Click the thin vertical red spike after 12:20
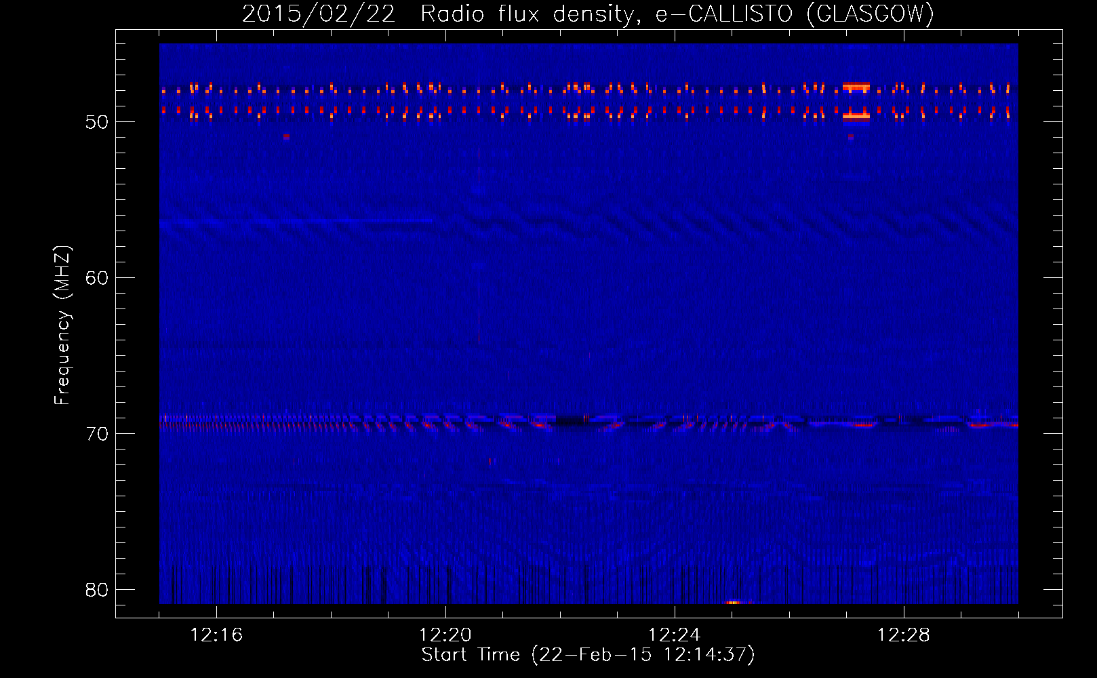Image resolution: width=1097 pixels, height=678 pixels. (x=479, y=245)
